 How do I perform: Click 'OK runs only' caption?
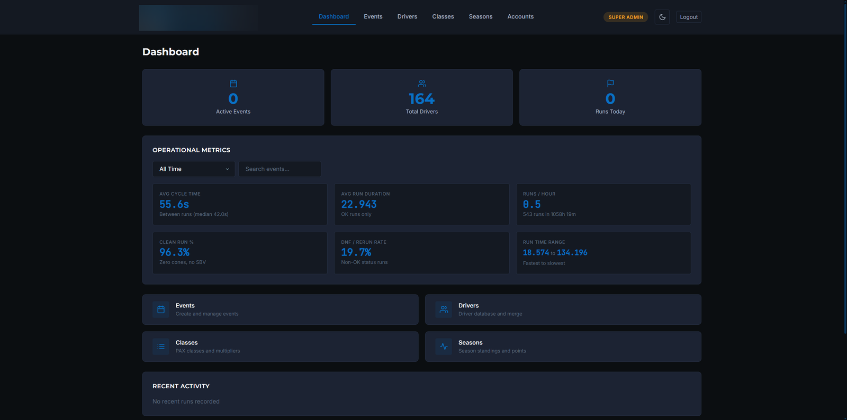(x=356, y=214)
